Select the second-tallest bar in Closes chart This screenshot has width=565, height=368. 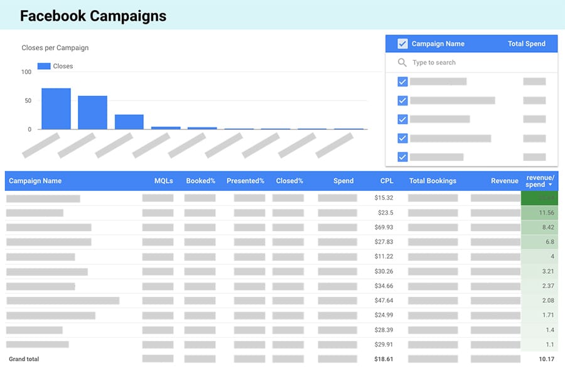click(x=93, y=112)
